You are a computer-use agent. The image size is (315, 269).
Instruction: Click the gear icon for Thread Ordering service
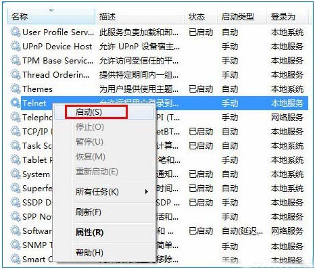pyautogui.click(x=16, y=74)
